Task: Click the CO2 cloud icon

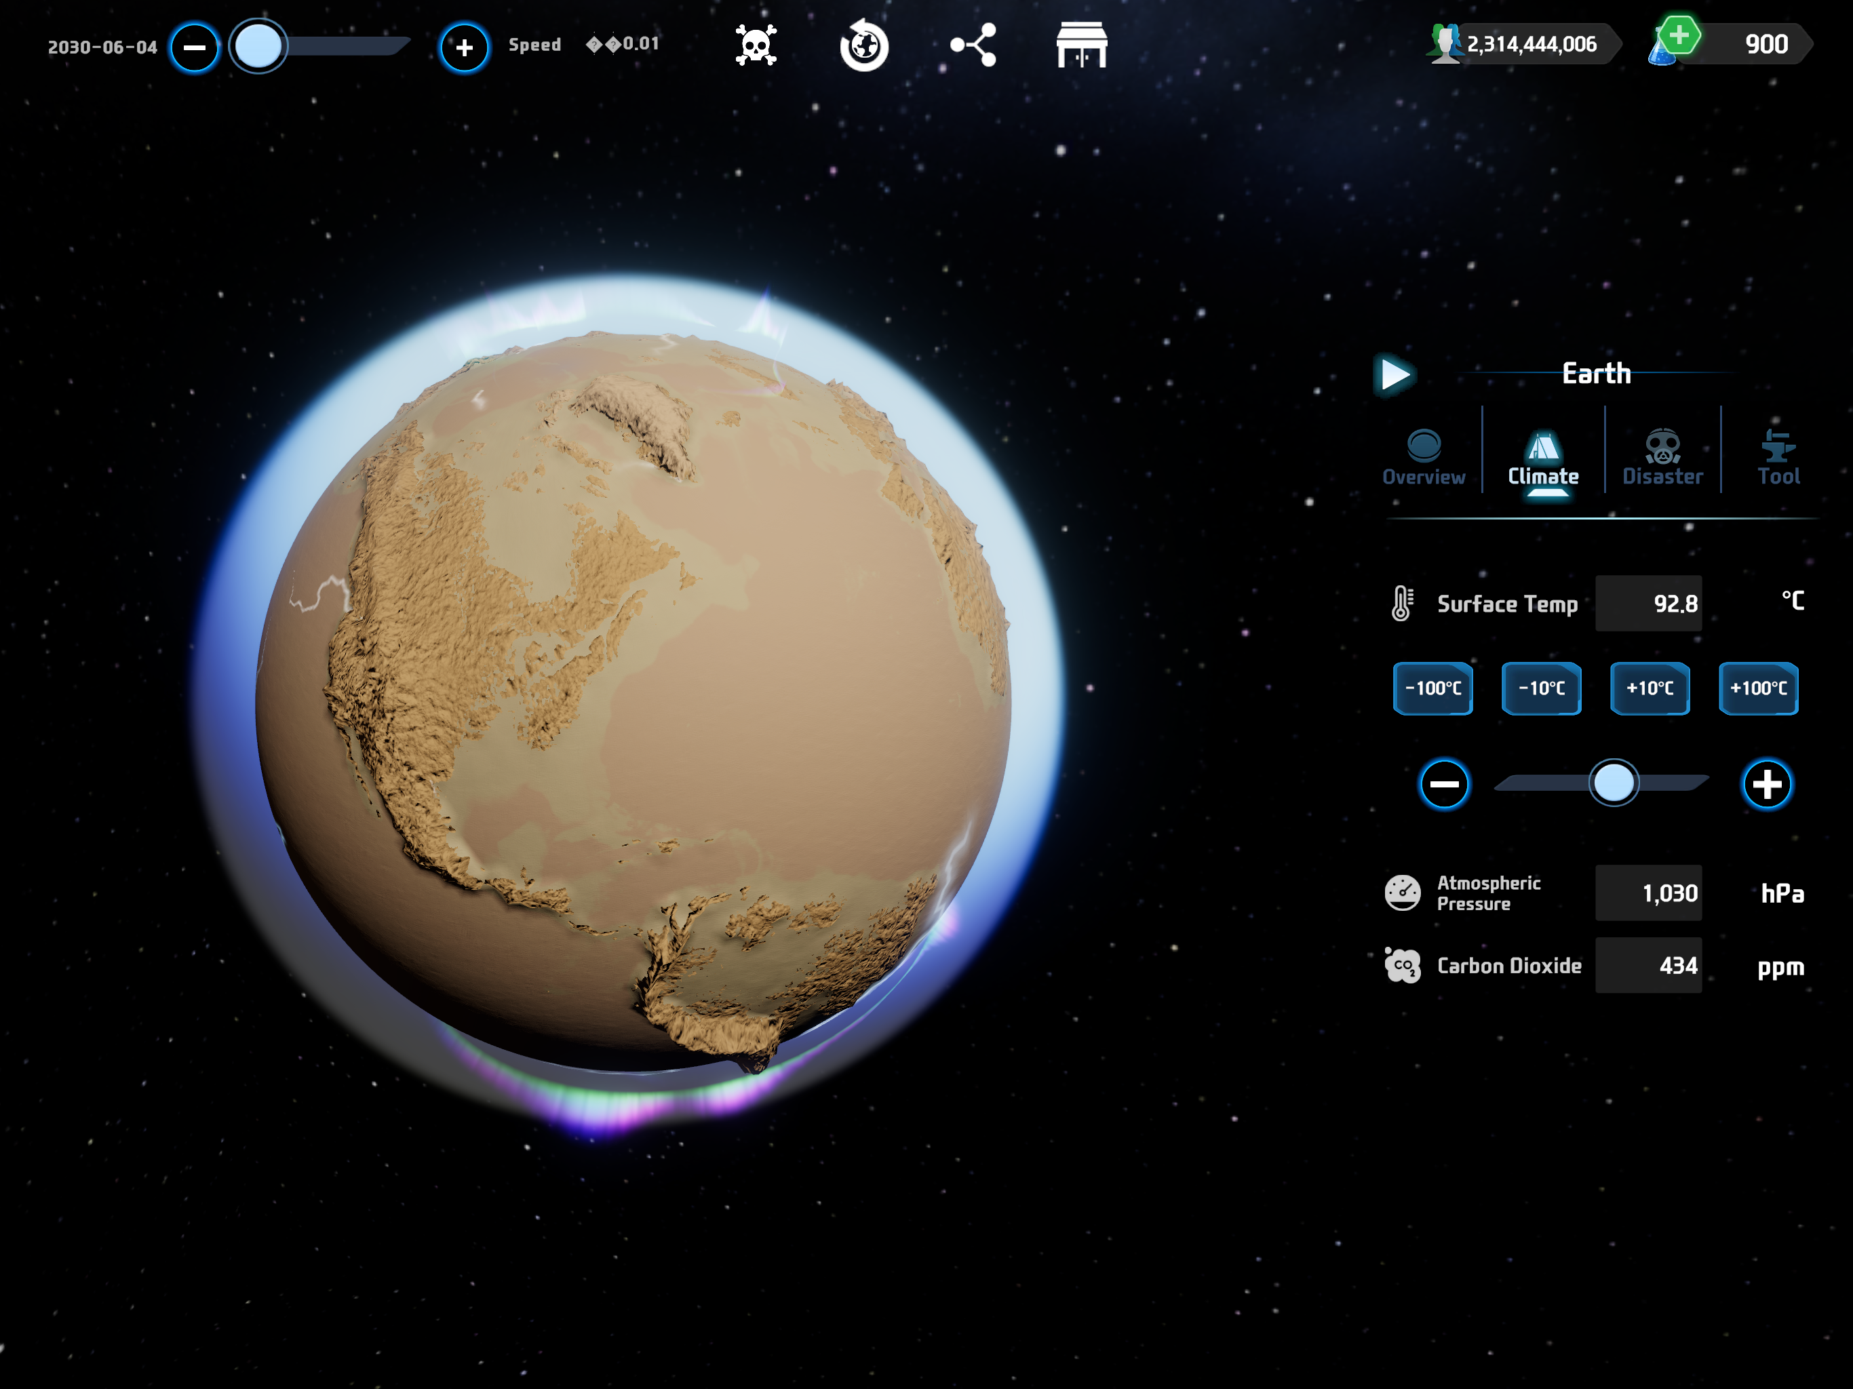Action: click(x=1403, y=966)
